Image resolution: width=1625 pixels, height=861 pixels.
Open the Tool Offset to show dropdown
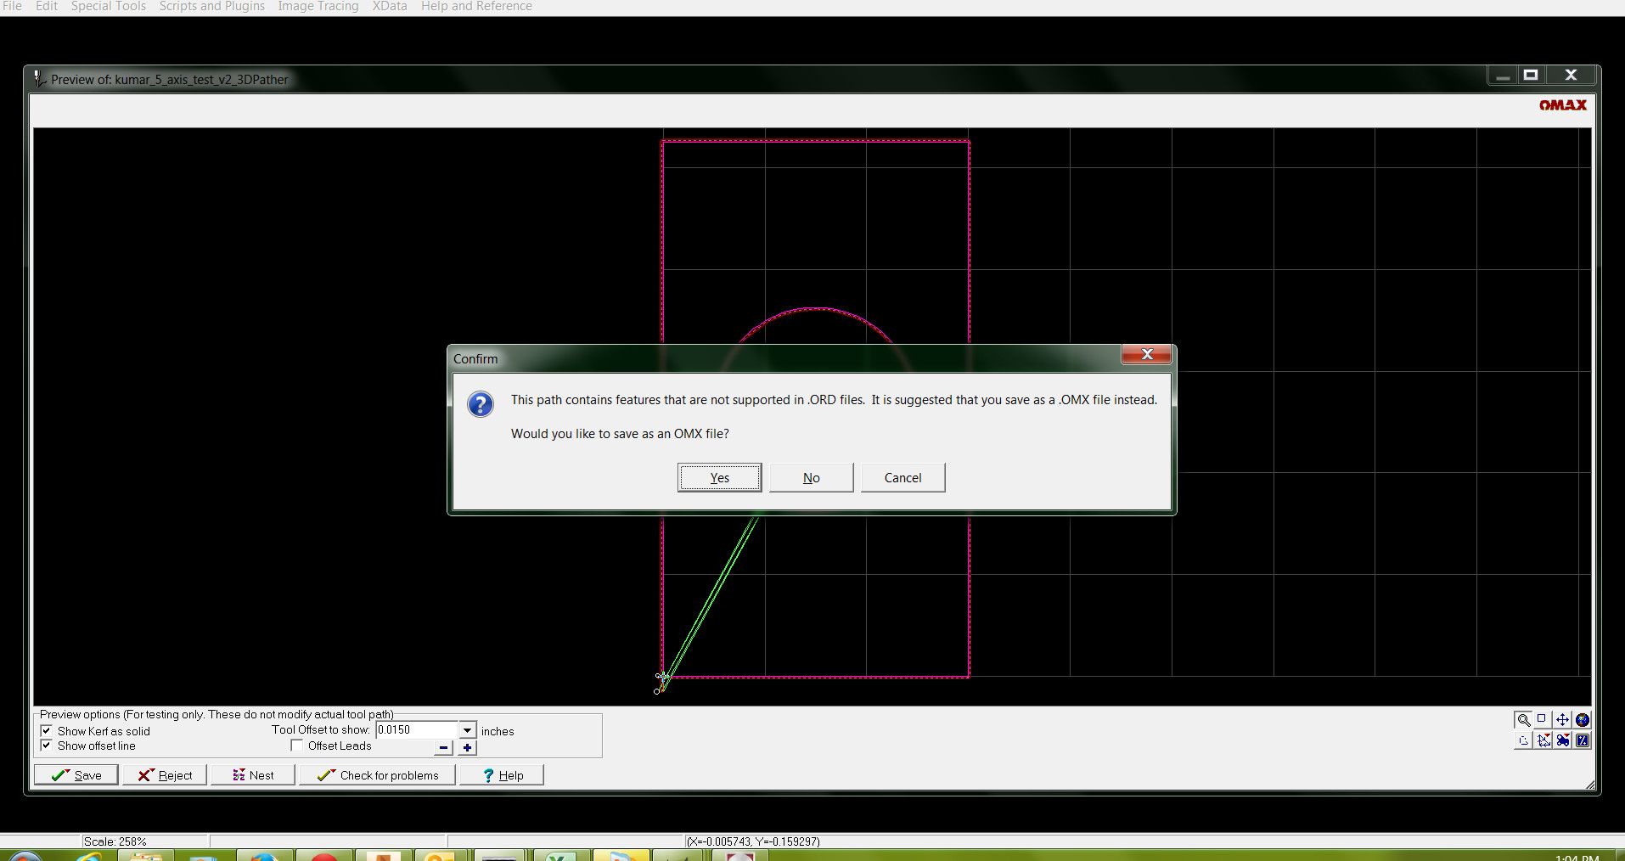(x=466, y=730)
